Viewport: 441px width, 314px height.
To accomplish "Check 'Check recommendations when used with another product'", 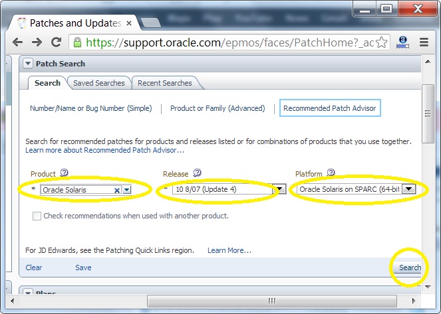I will tap(37, 216).
